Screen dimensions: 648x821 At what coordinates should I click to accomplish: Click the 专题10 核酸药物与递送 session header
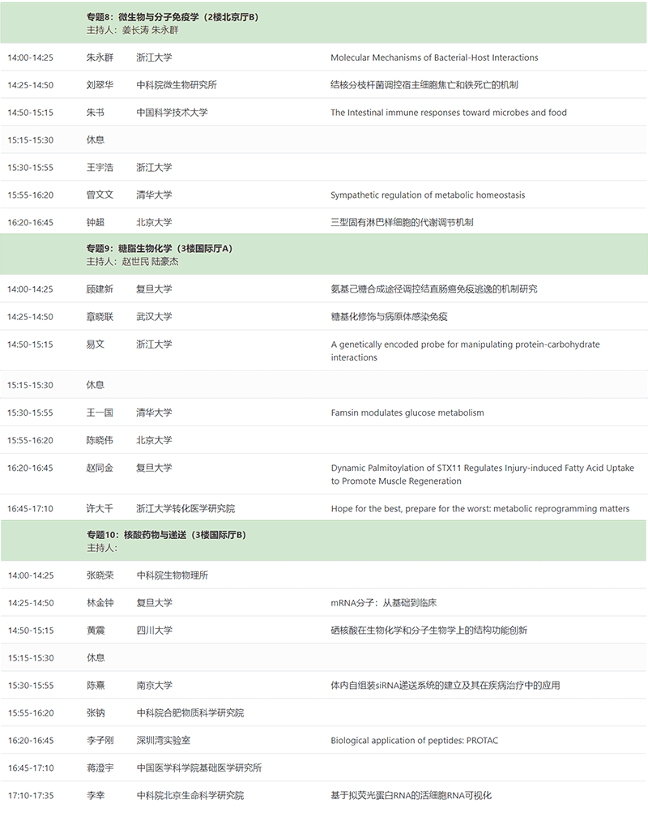point(166,535)
